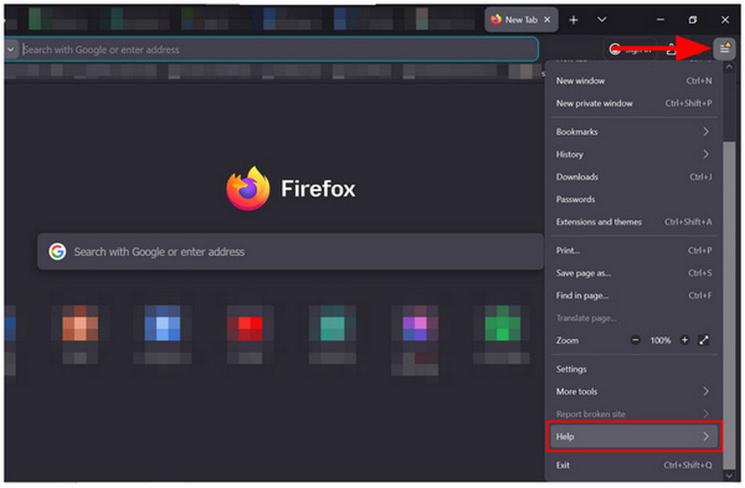The image size is (745, 488).
Task: Toggle full screen mode icon
Action: tap(704, 340)
